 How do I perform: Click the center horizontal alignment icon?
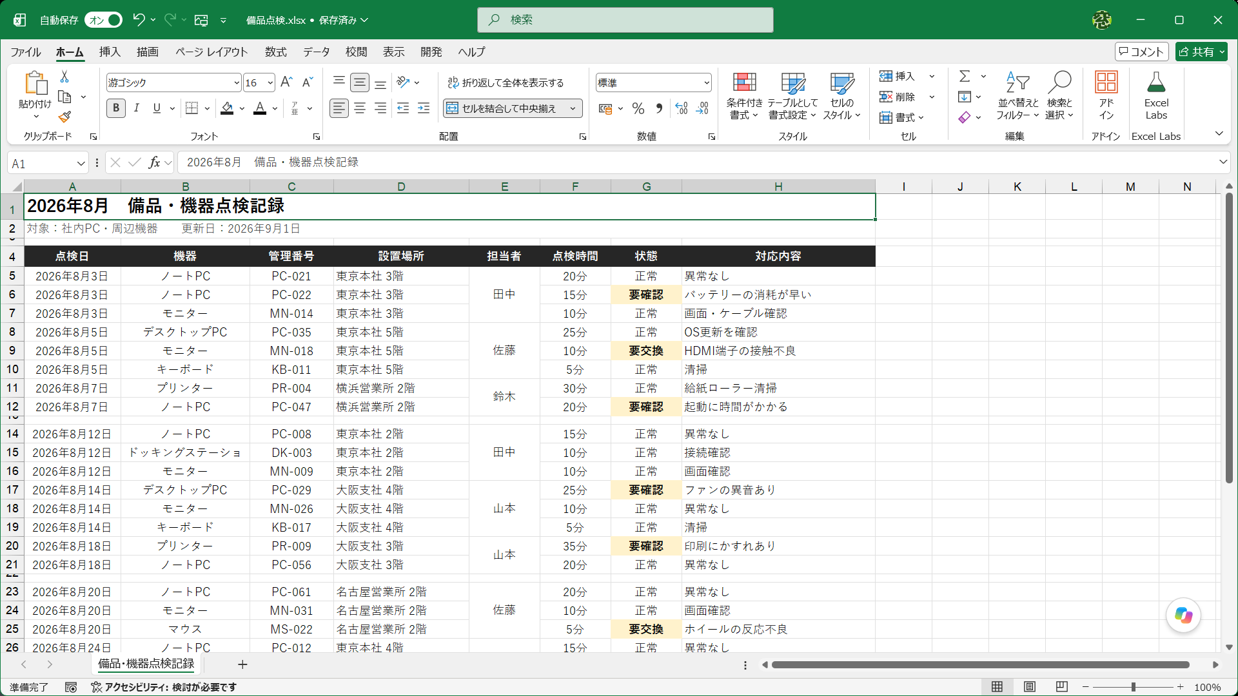(x=360, y=108)
